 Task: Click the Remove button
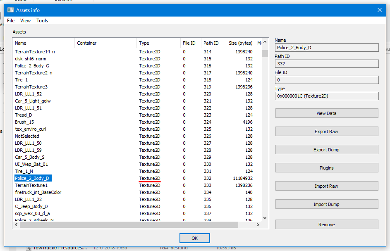point(327,225)
